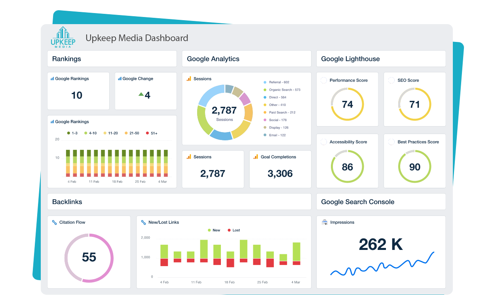The width and height of the screenshot is (494, 295).
Task: Click the circle icon beside Performance Score
Action: [323, 80]
